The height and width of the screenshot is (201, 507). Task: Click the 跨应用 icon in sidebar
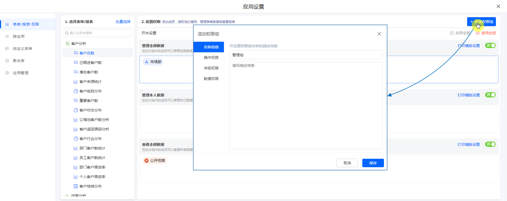7,36
